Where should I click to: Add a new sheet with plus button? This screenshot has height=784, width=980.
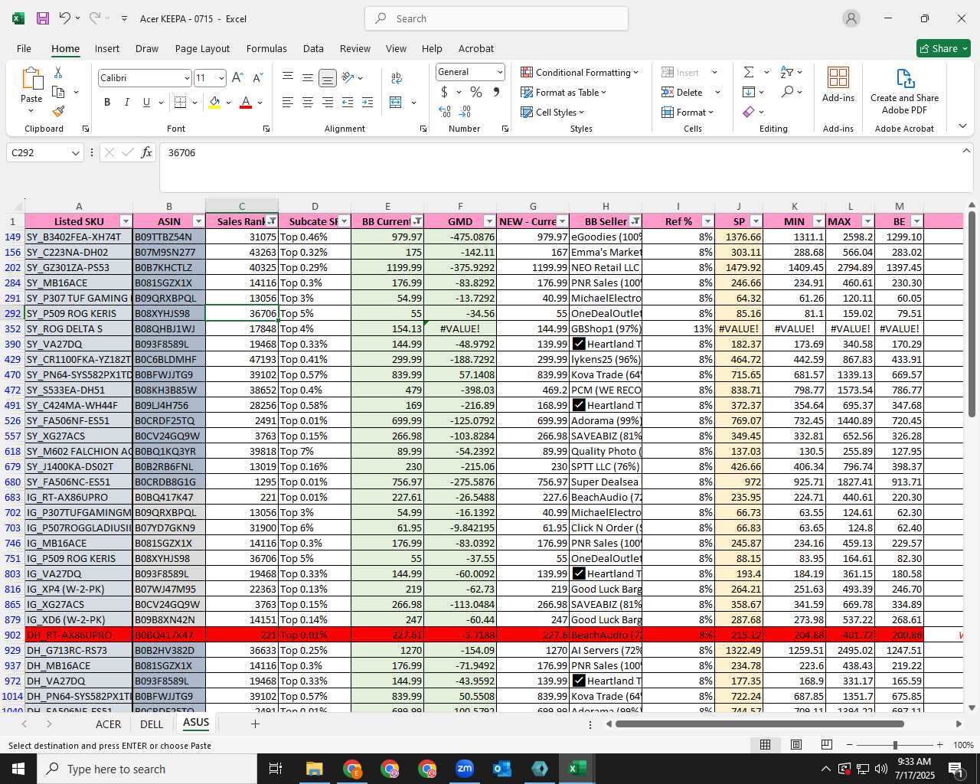point(255,724)
